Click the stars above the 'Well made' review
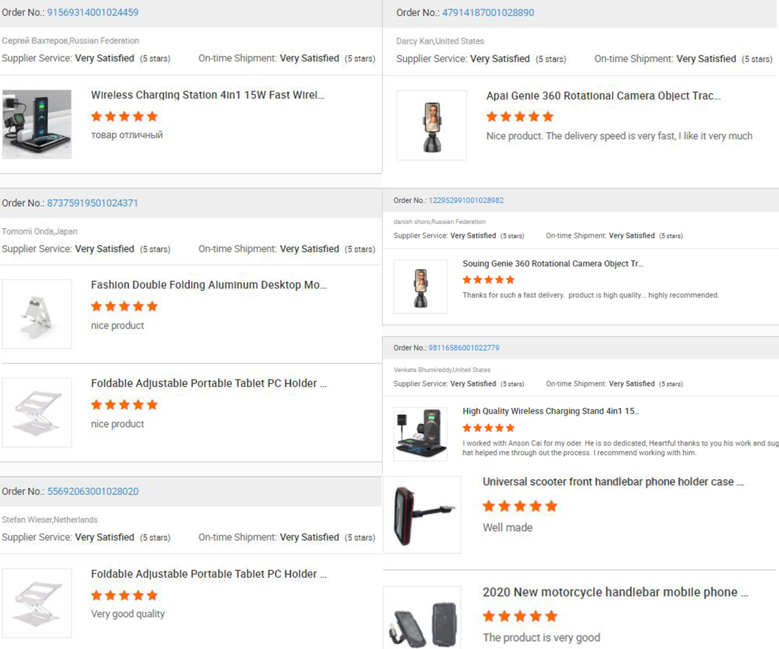779x649 pixels. [520, 506]
